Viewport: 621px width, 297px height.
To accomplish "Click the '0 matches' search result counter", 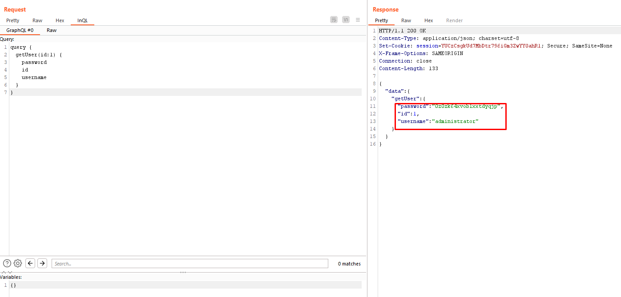I will (349, 264).
